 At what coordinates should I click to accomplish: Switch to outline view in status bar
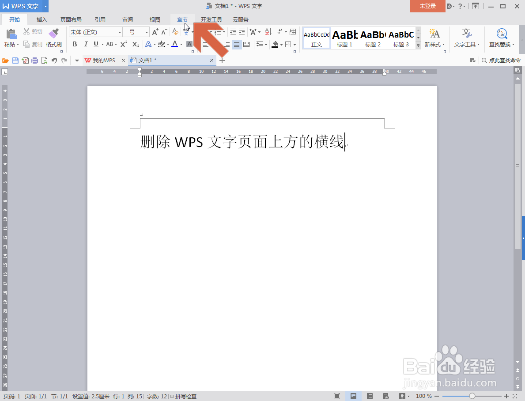pos(370,396)
